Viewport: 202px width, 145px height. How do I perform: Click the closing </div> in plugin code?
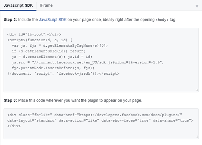pyautogui.click(x=14, y=126)
